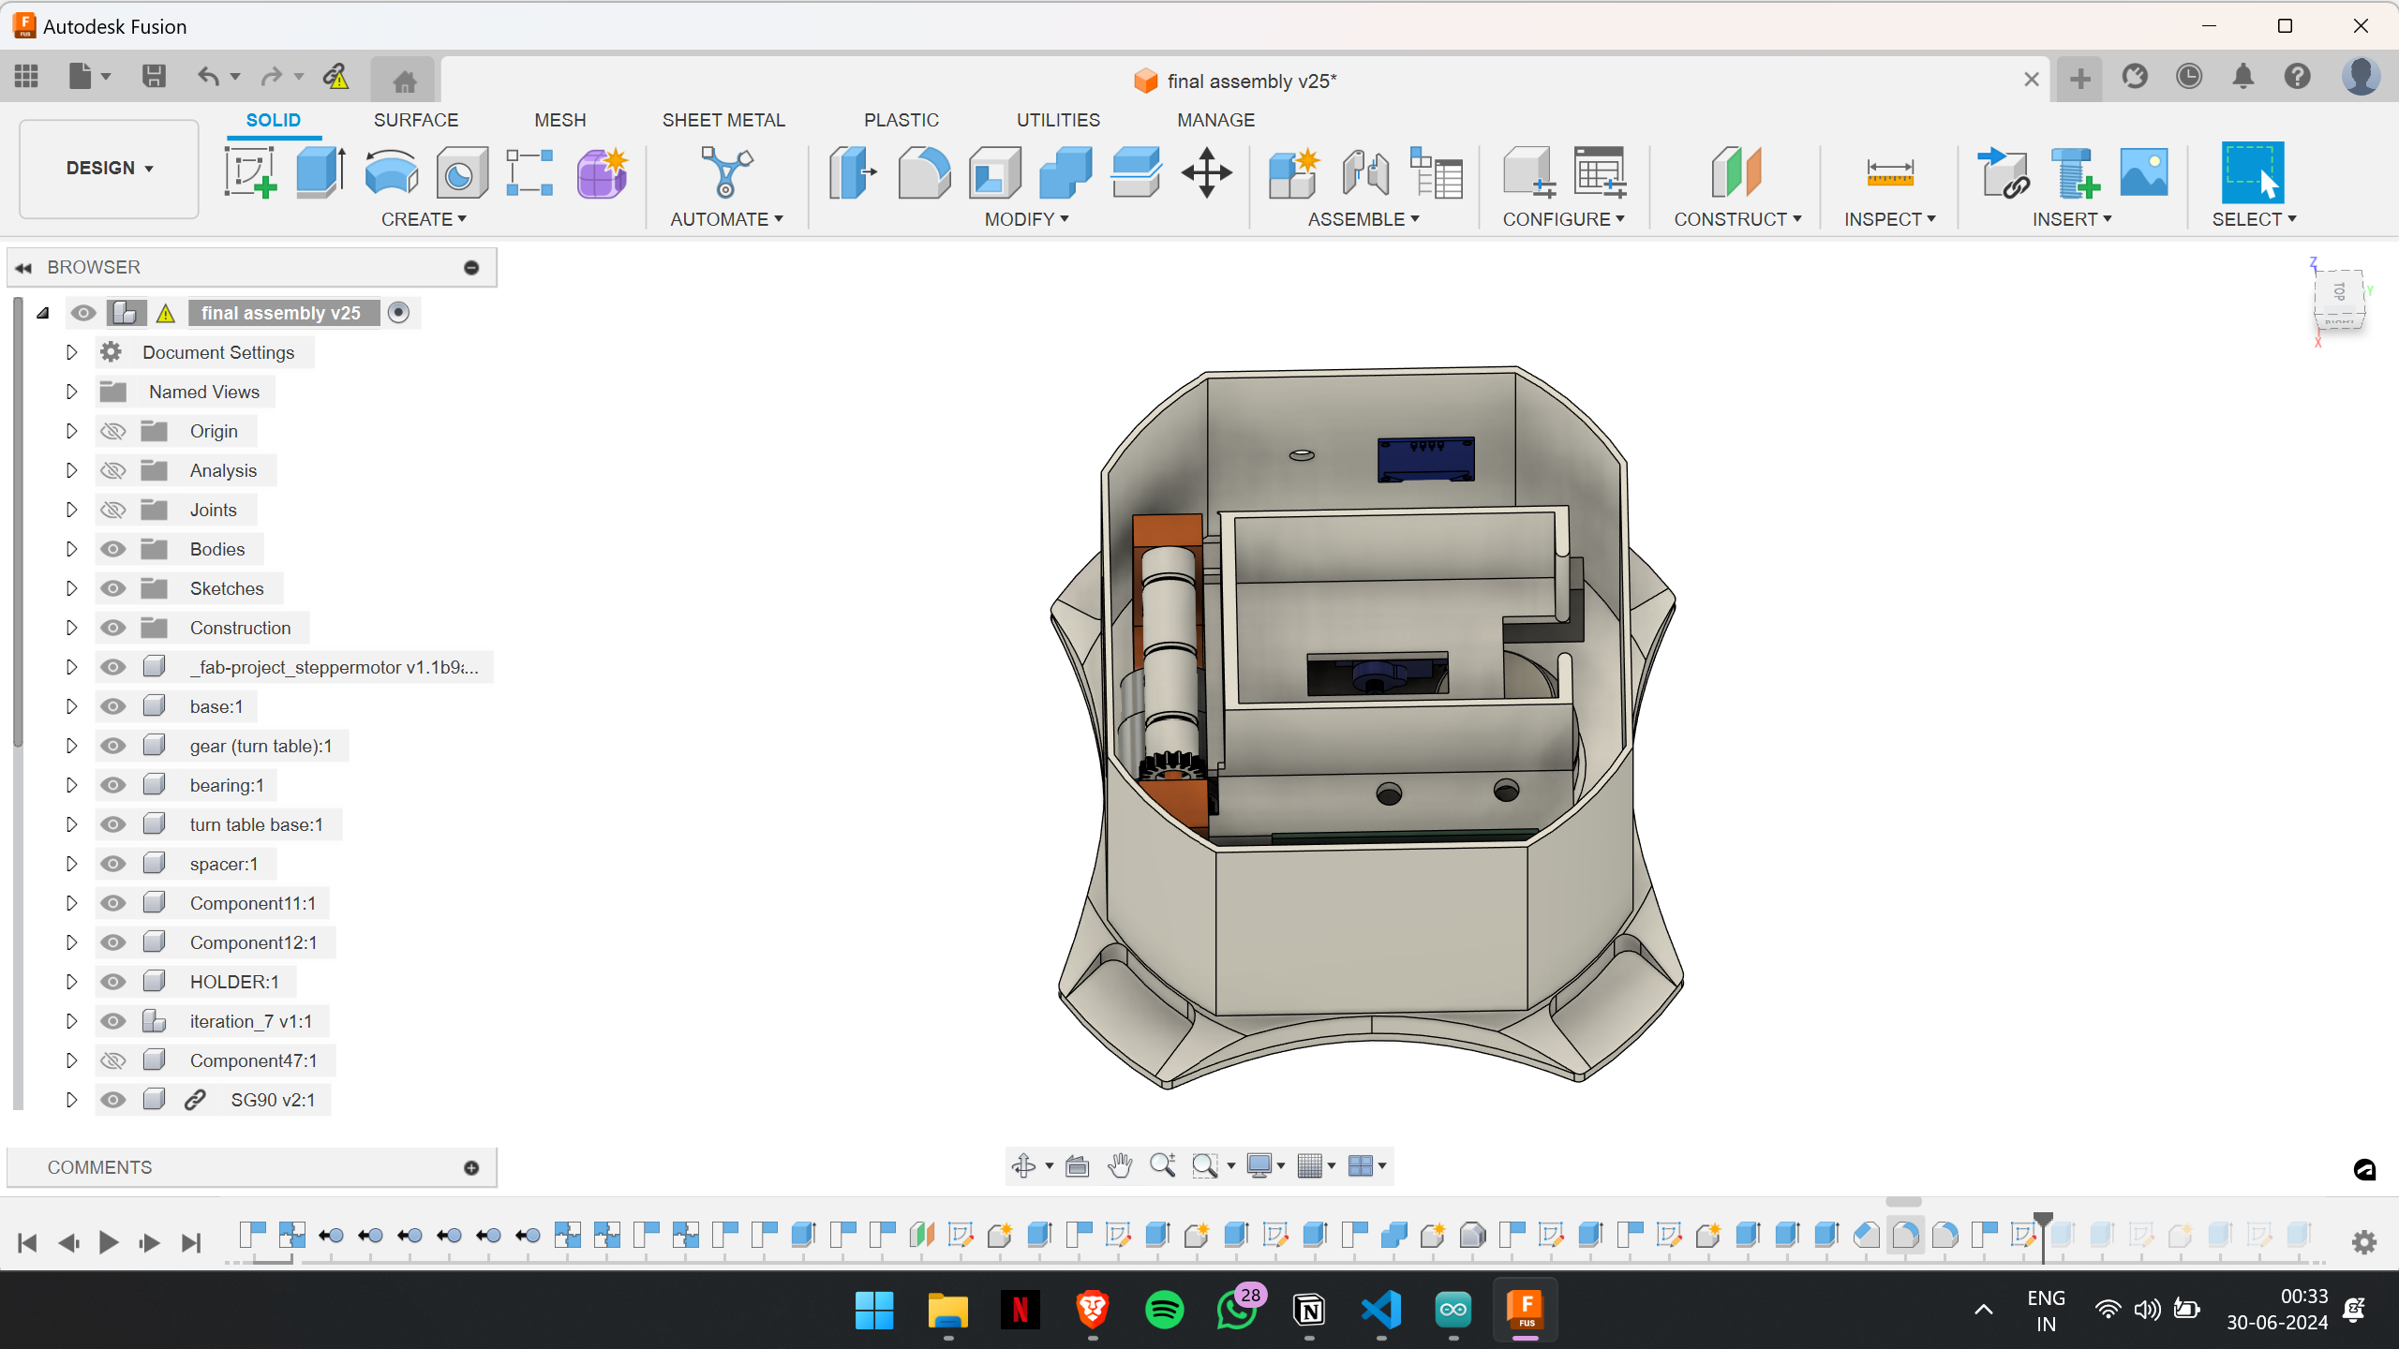
Task: Hide the Bodies folder
Action: [113, 549]
